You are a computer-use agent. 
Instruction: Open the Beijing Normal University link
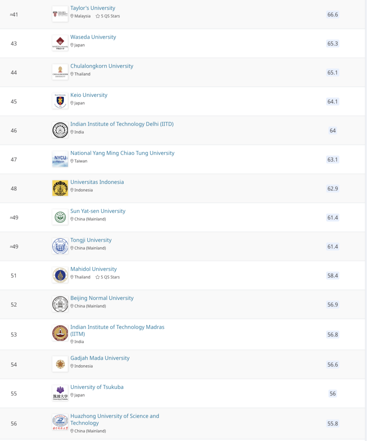click(102, 298)
